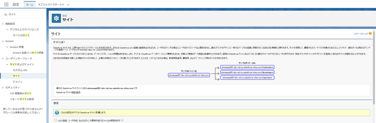This screenshot has width=376, height=123.
Task: Collapse the Einstein 評価 node
Action: [x=7, y=47]
